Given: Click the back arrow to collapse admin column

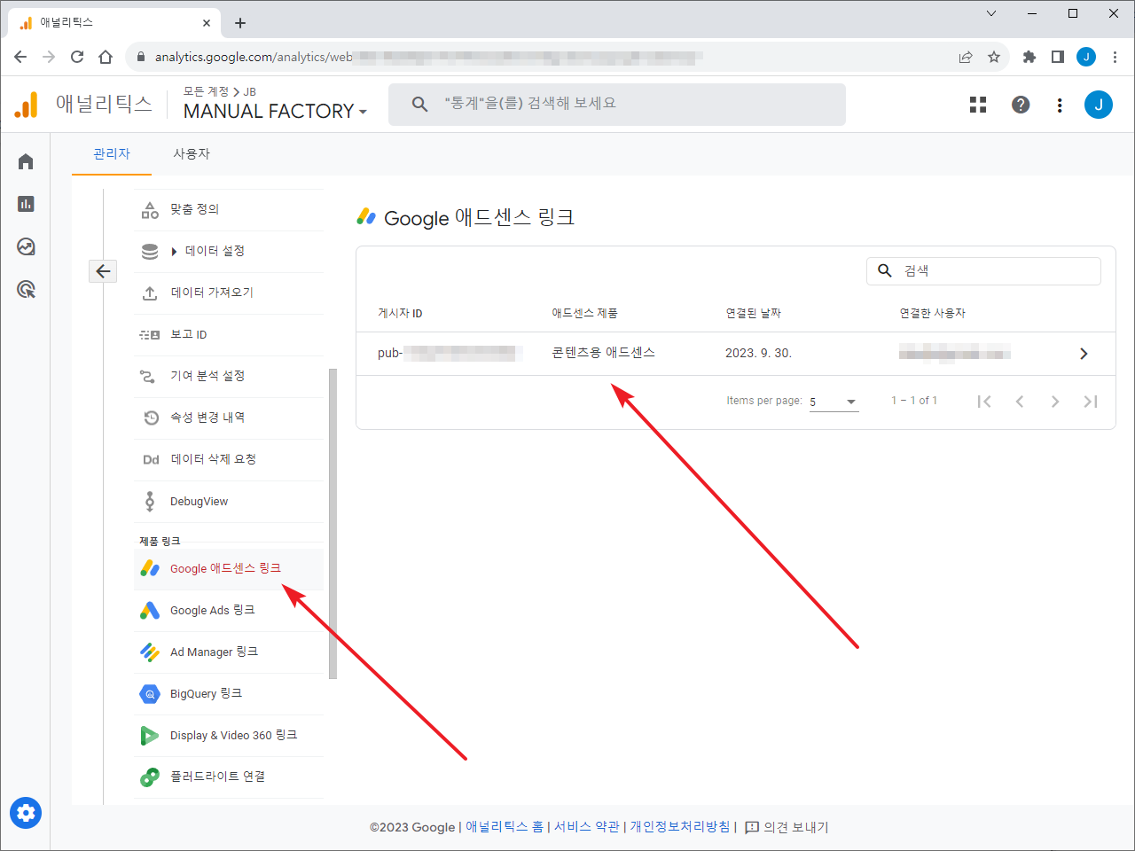Looking at the screenshot, I should [103, 271].
